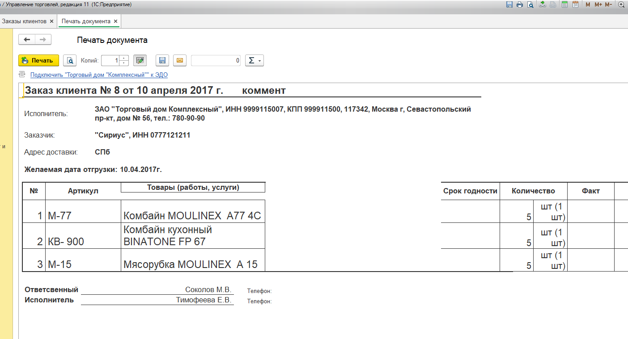
Task: Click the top toolbar printer icon
Action: tap(519, 4)
